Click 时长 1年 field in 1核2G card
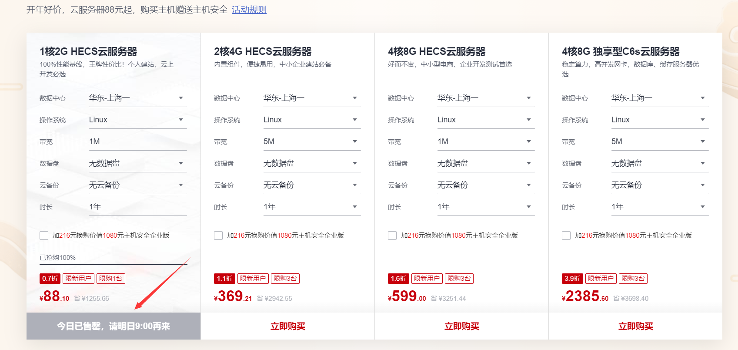Image resolution: width=738 pixels, height=350 pixels. pyautogui.click(x=138, y=207)
